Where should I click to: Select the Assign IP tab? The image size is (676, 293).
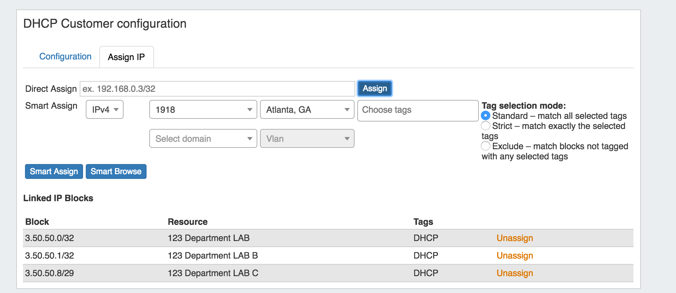tap(126, 57)
